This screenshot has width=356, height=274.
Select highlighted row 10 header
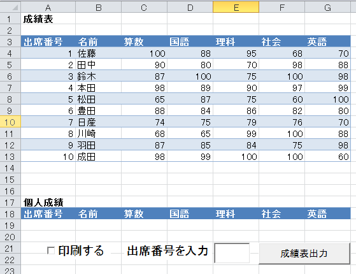tap(10, 122)
